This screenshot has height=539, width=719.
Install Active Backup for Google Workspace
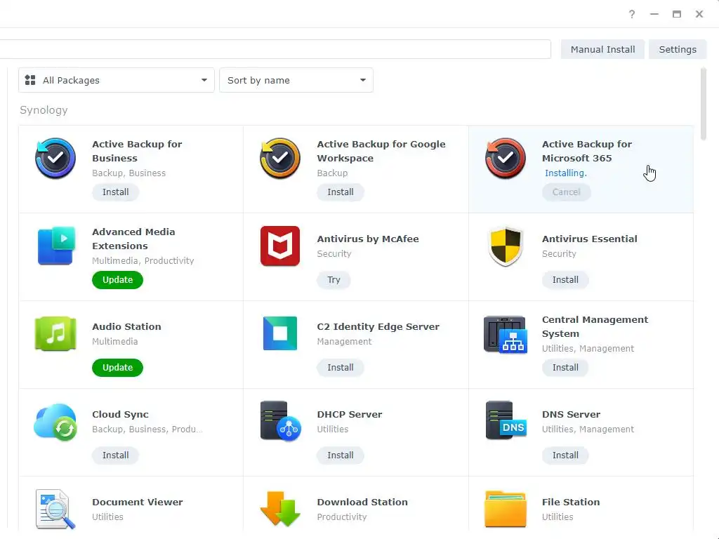point(341,192)
